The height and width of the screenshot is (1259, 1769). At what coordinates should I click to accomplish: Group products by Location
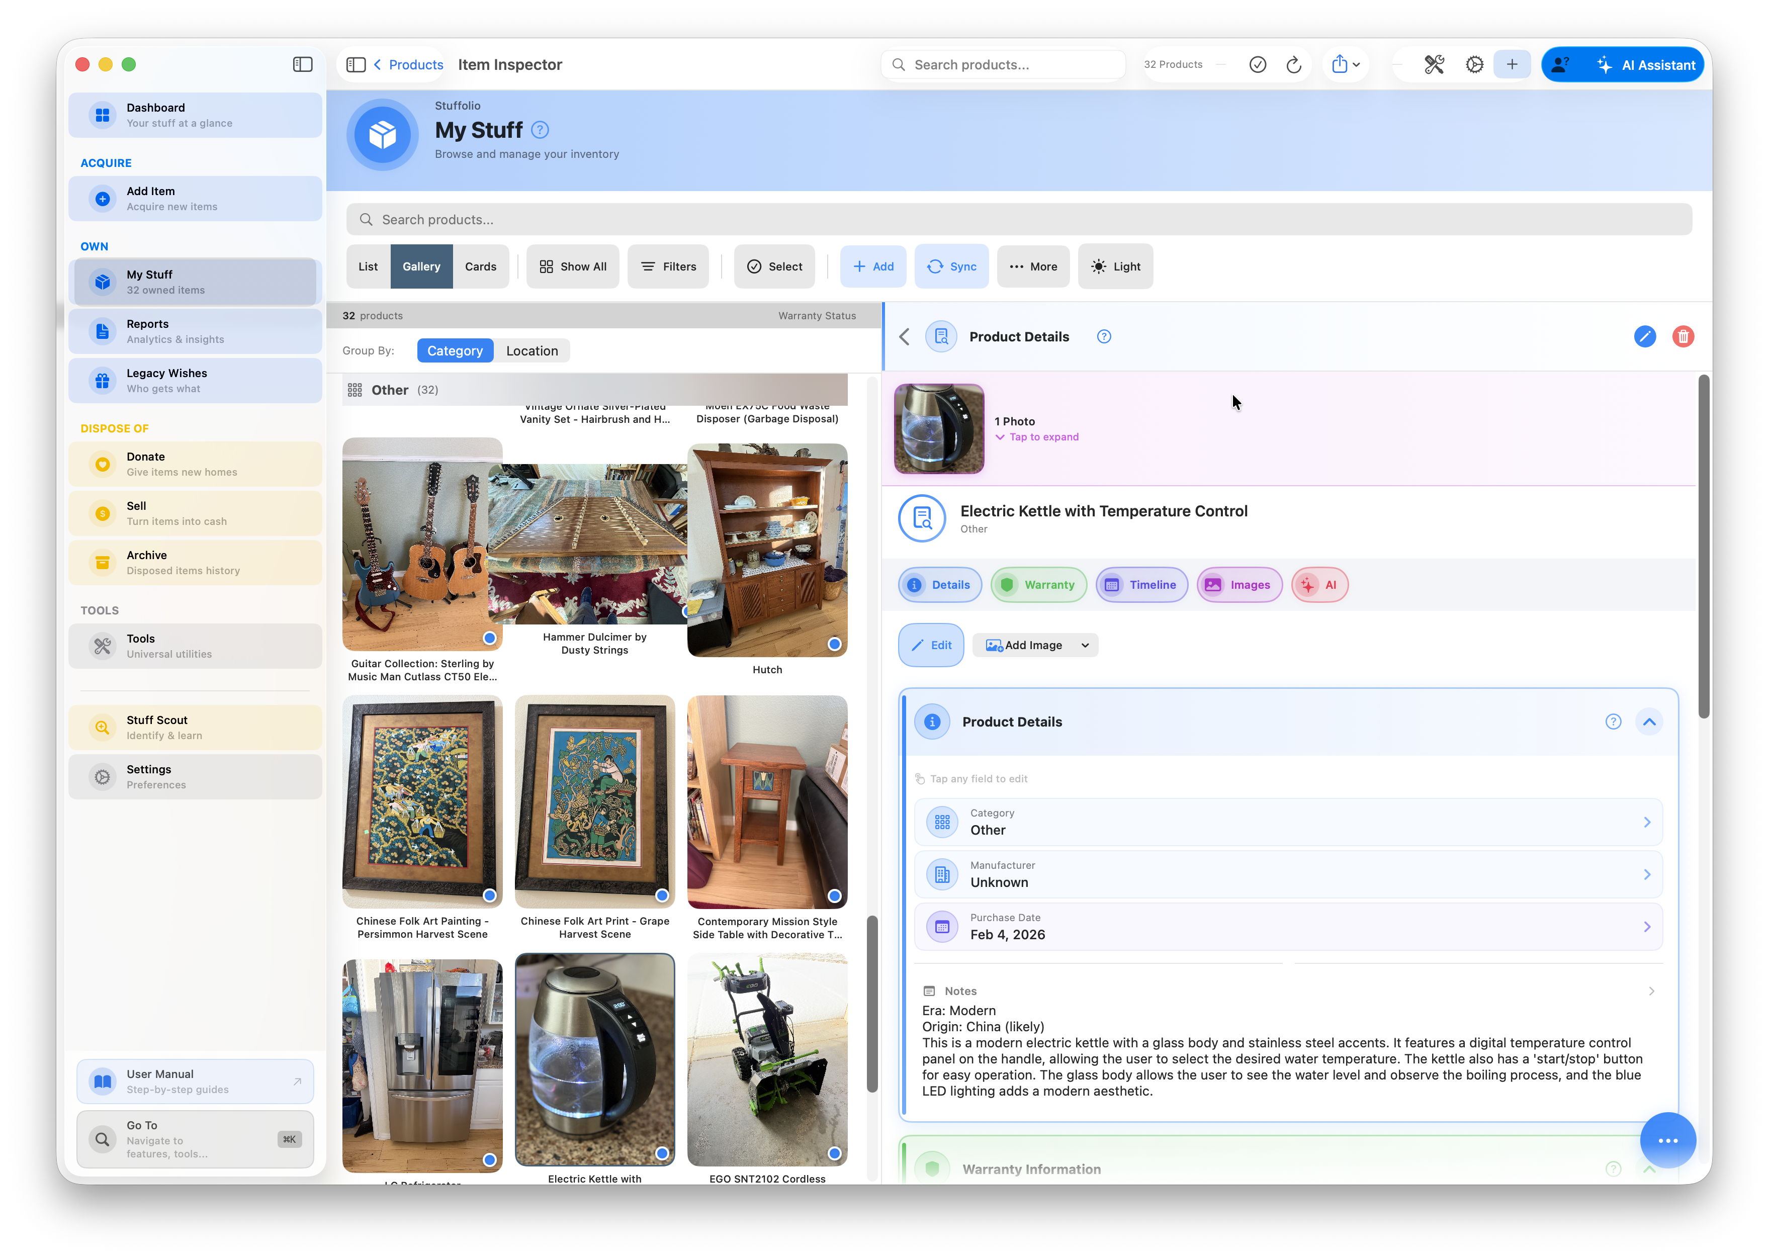click(x=532, y=350)
